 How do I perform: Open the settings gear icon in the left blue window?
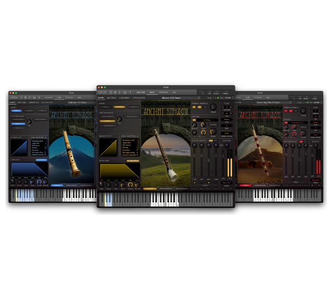point(26,98)
